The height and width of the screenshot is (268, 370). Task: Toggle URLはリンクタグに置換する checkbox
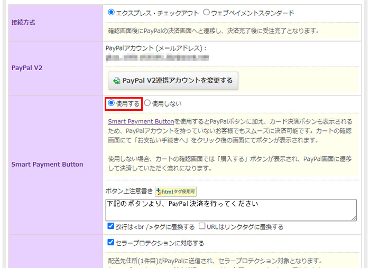pos(202,226)
